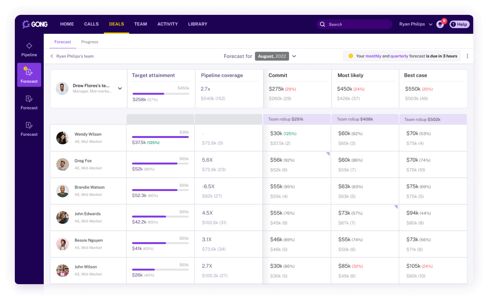
Task: Click the clock icon in the due reminder banner
Action: coord(351,56)
